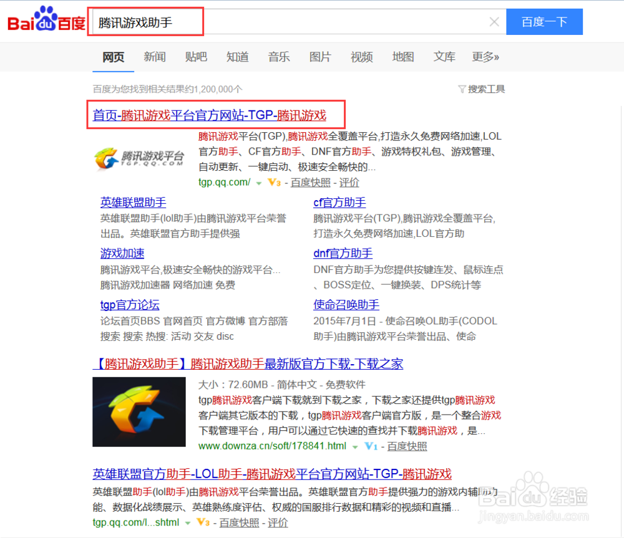The width and height of the screenshot is (624, 538).
Task: Open 百度快照 for the tgp.qq.com/l...shtml result
Action: [x=239, y=522]
